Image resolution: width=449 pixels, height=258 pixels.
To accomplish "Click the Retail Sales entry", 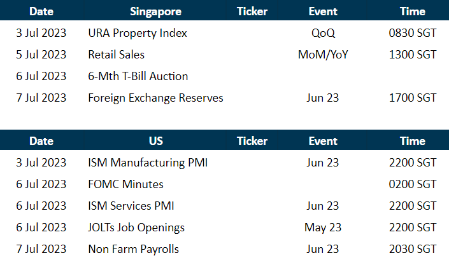I will coord(116,55).
